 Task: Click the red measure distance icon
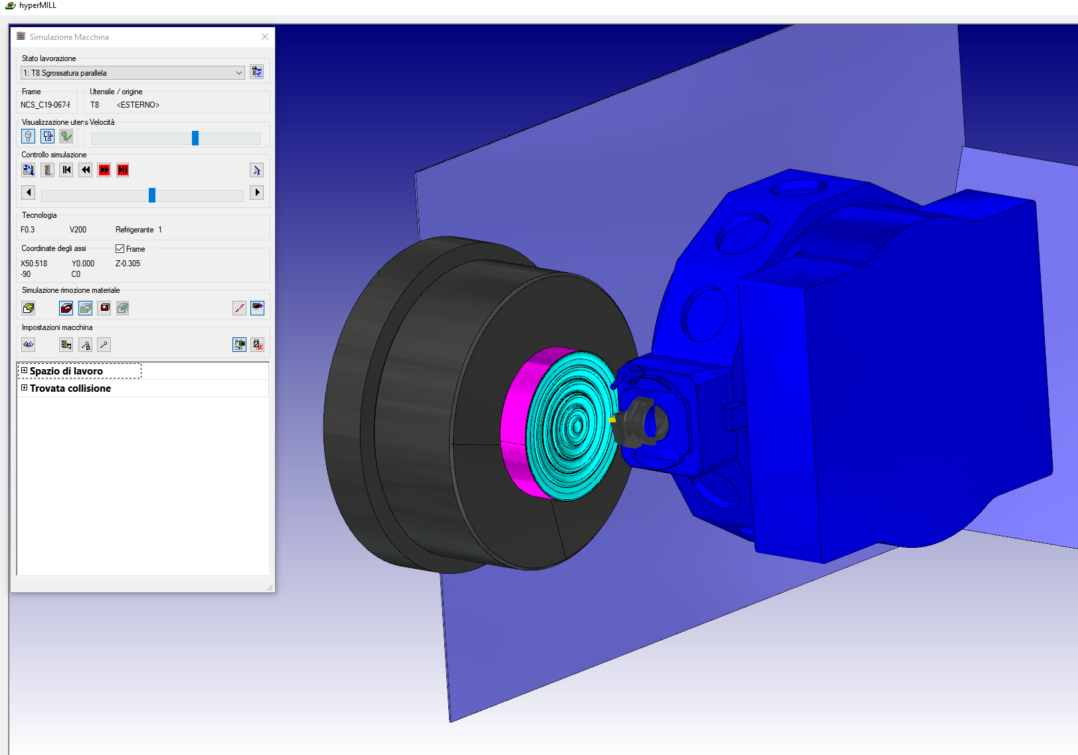coord(240,308)
